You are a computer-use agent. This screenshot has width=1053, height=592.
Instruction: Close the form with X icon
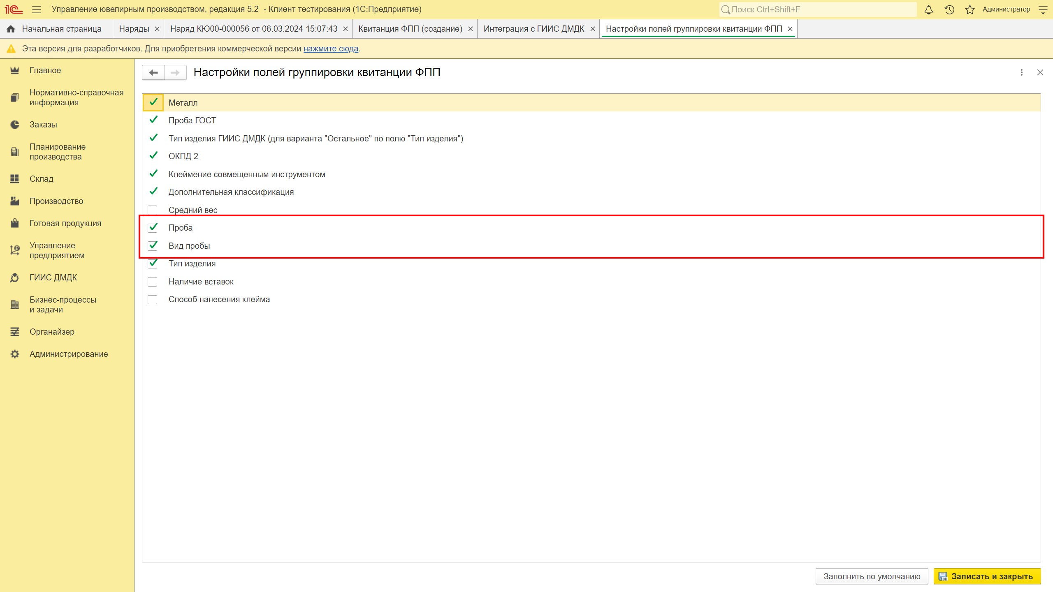1040,72
